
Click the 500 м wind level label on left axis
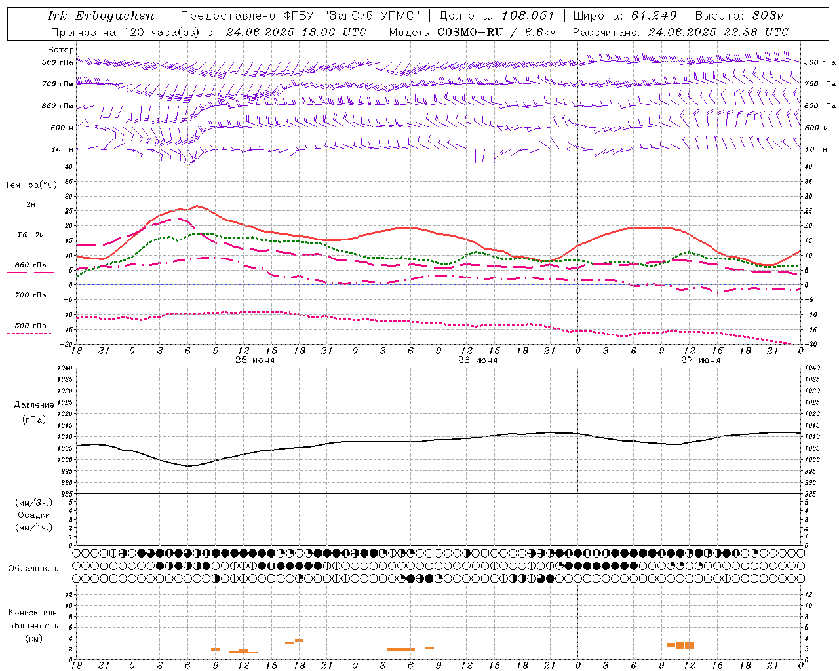pos(62,128)
